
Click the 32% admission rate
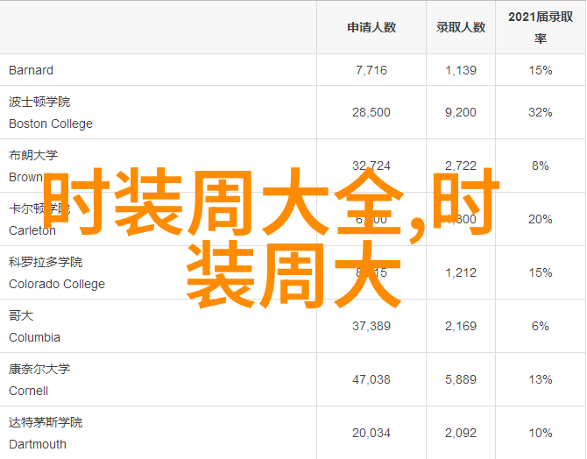pyautogui.click(x=541, y=112)
